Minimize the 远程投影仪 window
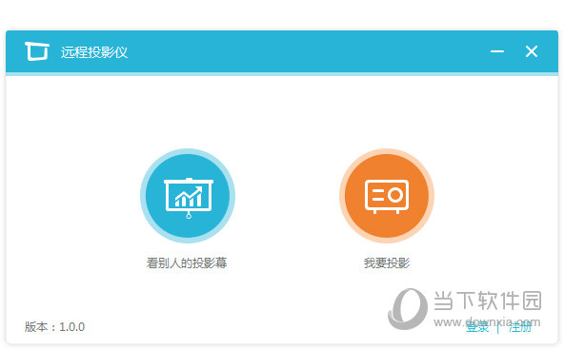 [x=497, y=51]
